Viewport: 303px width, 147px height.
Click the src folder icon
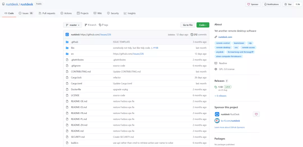pos(67,54)
